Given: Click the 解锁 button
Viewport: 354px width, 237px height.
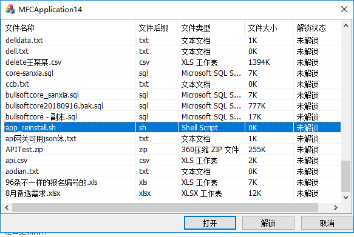Looking at the screenshot, I should (x=268, y=223).
